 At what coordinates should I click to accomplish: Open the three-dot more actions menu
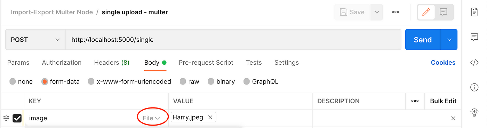click(x=396, y=12)
